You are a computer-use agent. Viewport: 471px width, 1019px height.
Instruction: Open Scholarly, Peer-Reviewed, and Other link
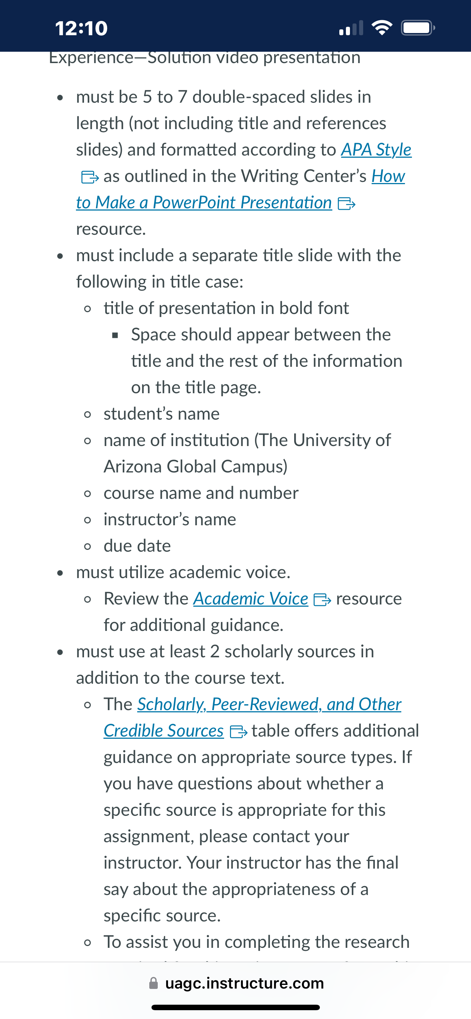pos(269,705)
